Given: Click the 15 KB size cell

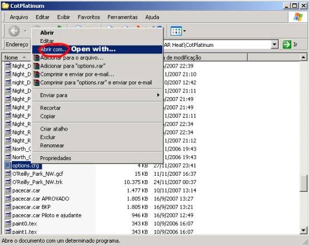Looking at the screenshot, I should tap(141, 174).
